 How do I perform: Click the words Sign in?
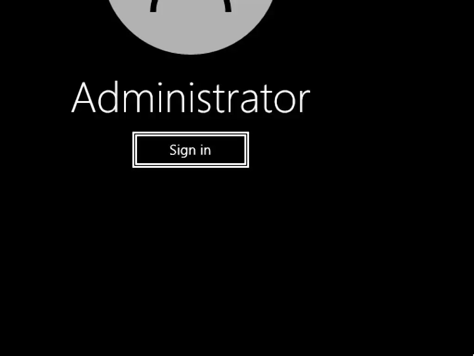190,150
